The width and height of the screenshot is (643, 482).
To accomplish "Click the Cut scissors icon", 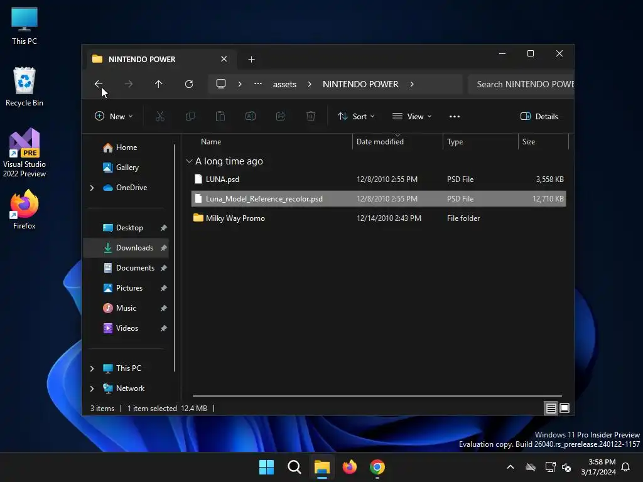I will pyautogui.click(x=160, y=116).
